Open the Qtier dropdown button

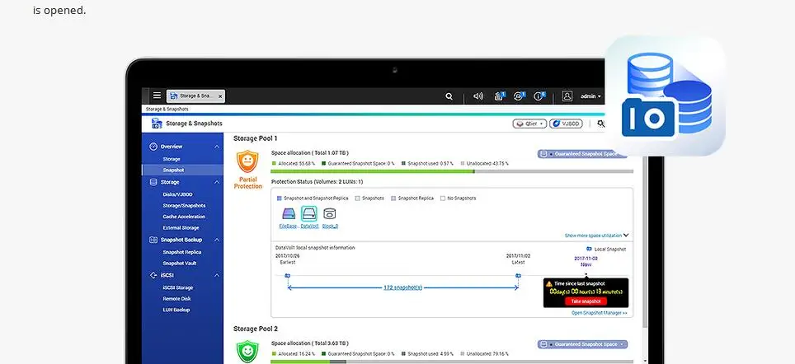[529, 124]
